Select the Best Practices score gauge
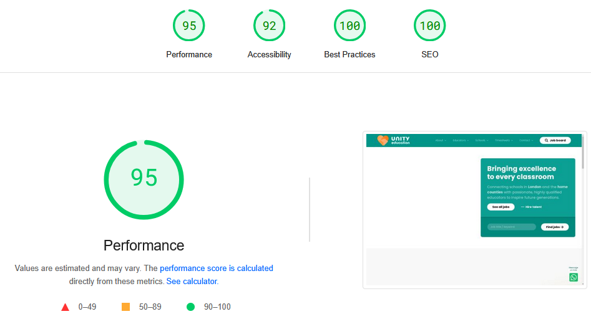The width and height of the screenshot is (591, 319). point(349,26)
